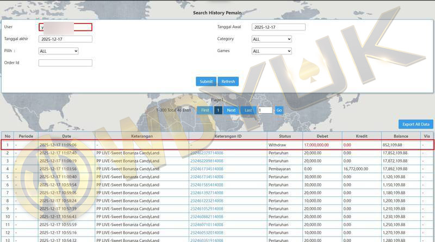435x242 pixels.
Task: Open Keterangan ID link in row 2
Action: (207, 153)
